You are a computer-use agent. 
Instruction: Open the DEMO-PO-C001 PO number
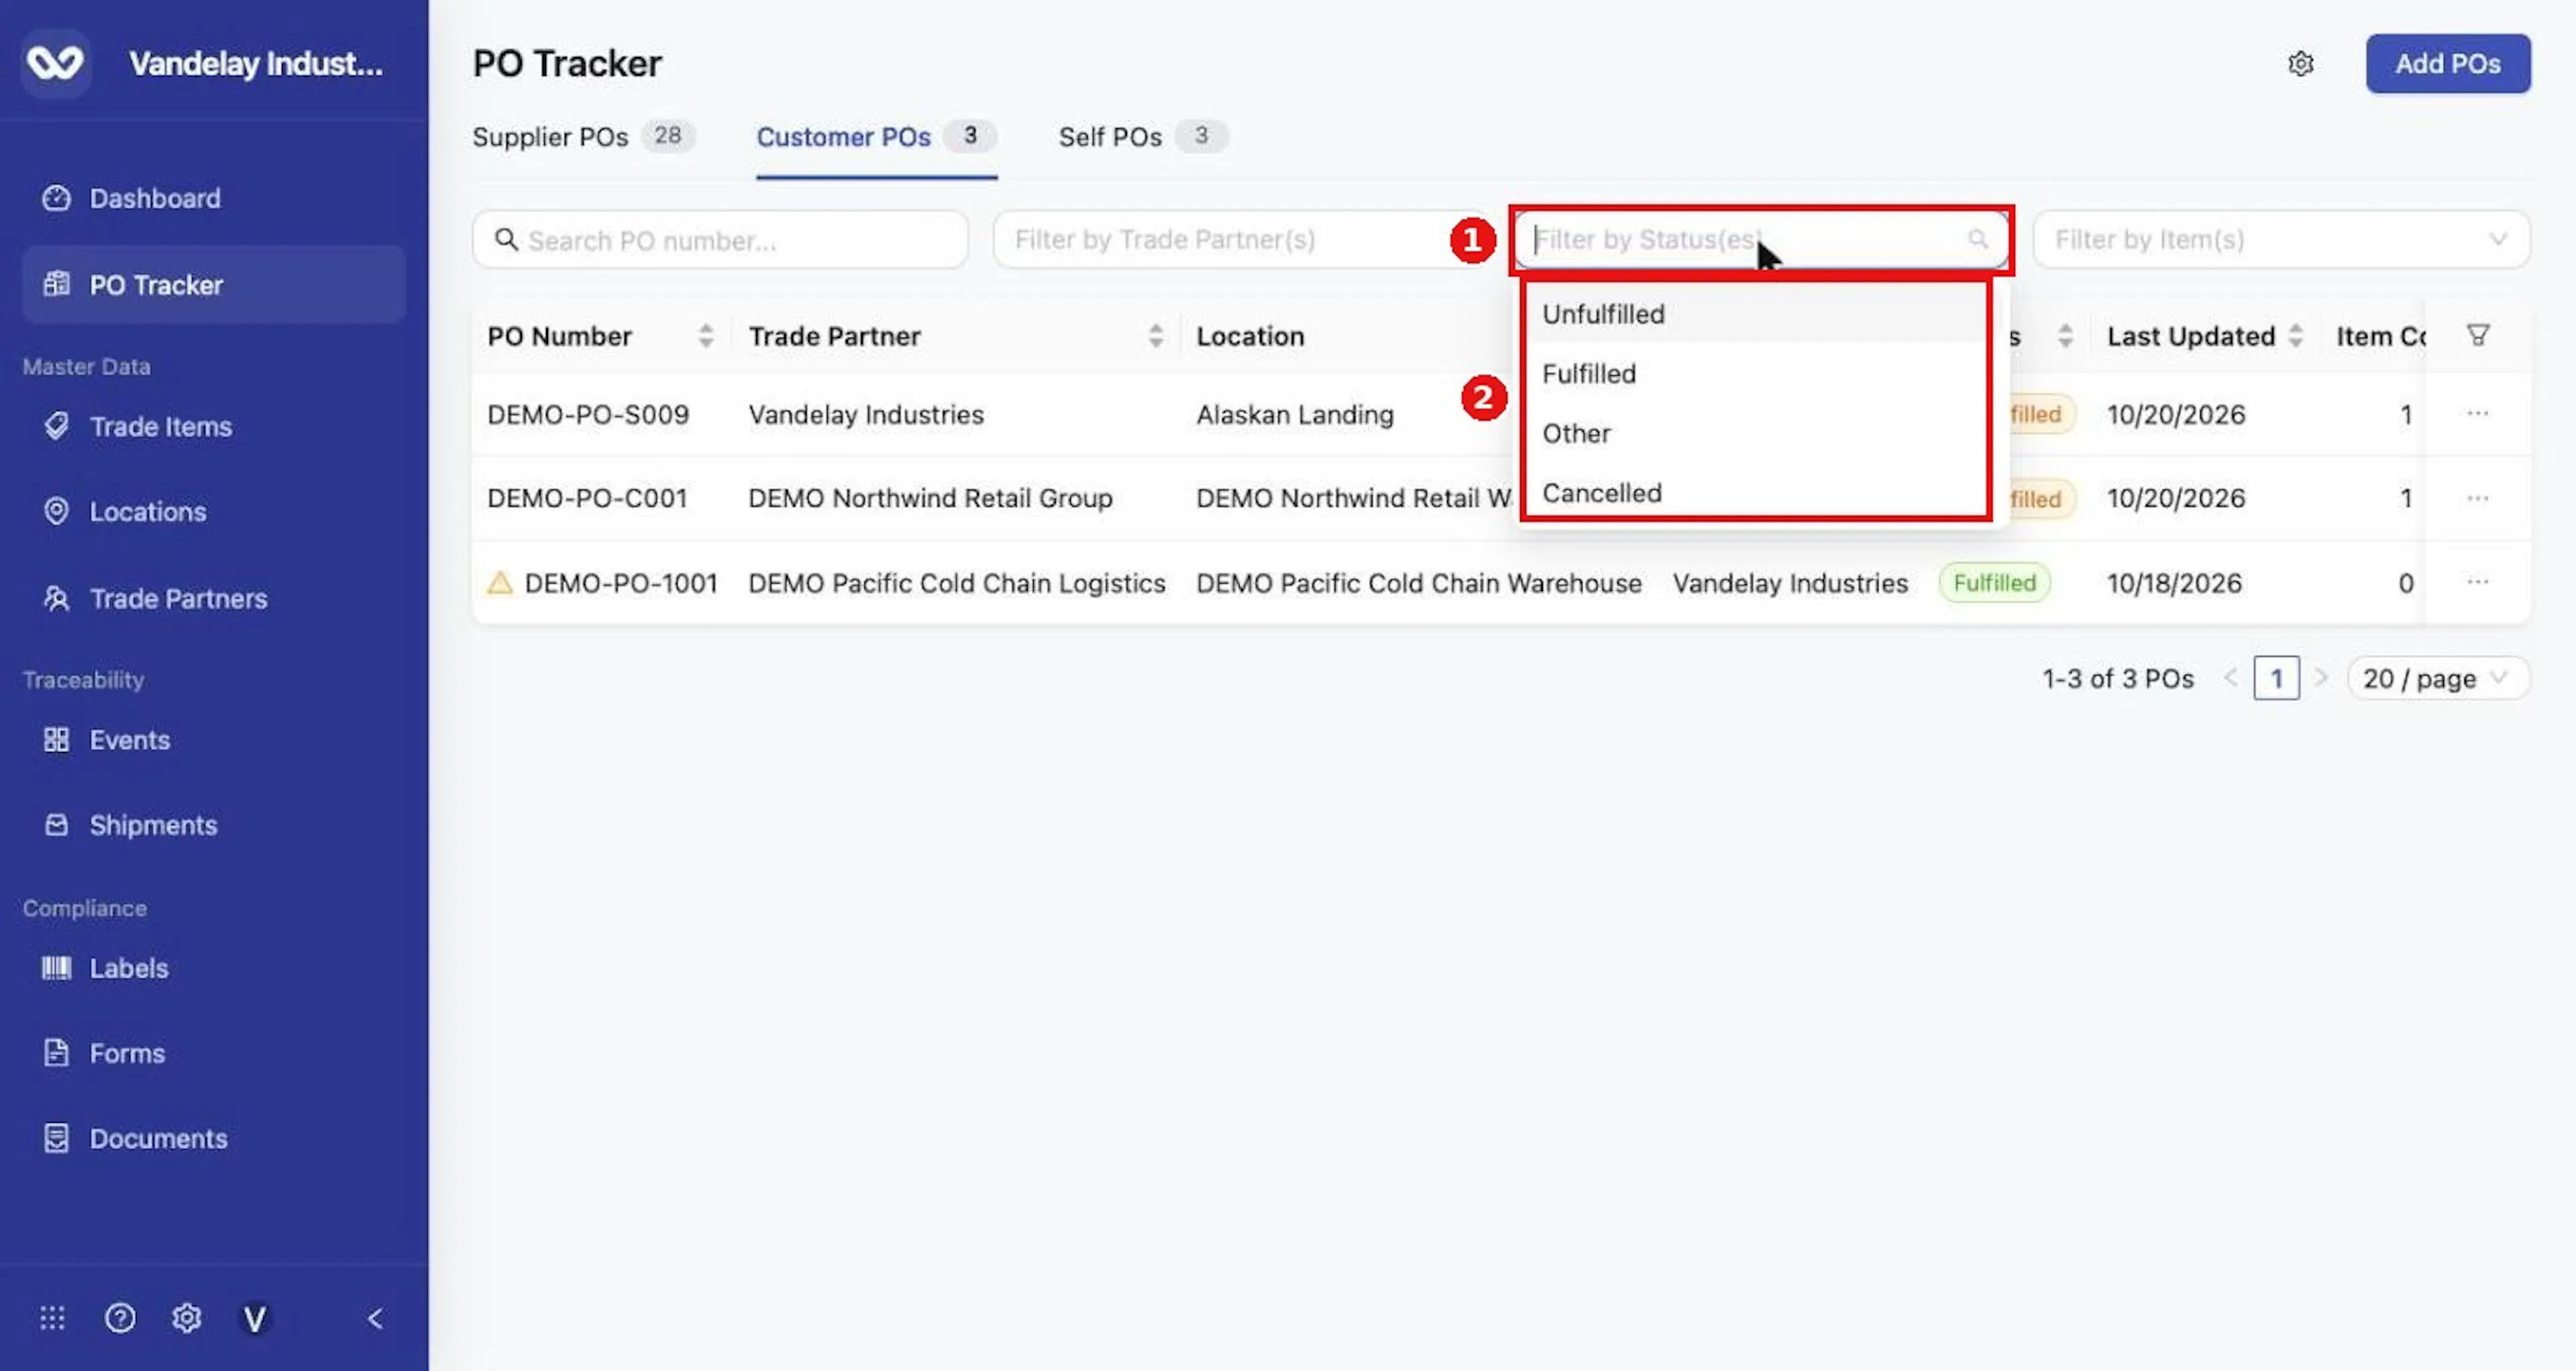pos(587,498)
